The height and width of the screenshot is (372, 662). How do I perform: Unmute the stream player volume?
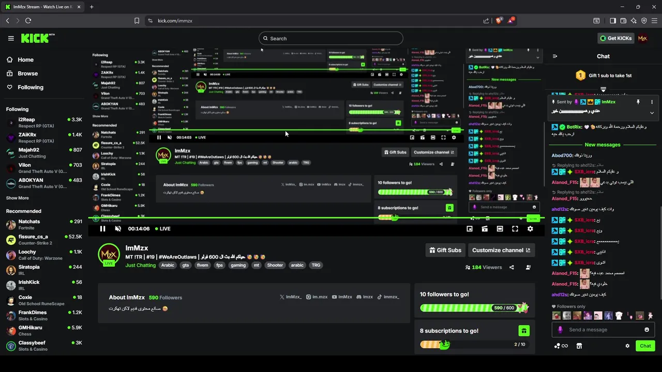(118, 228)
